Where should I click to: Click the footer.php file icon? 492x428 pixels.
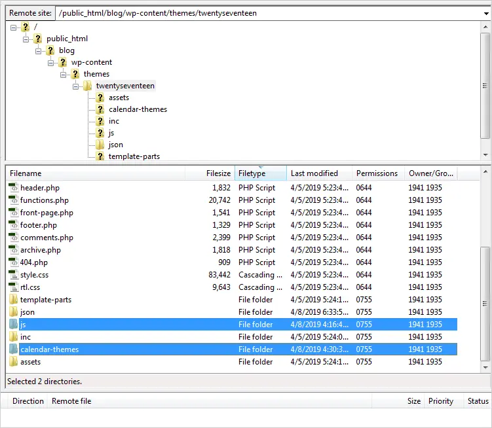tap(14, 225)
